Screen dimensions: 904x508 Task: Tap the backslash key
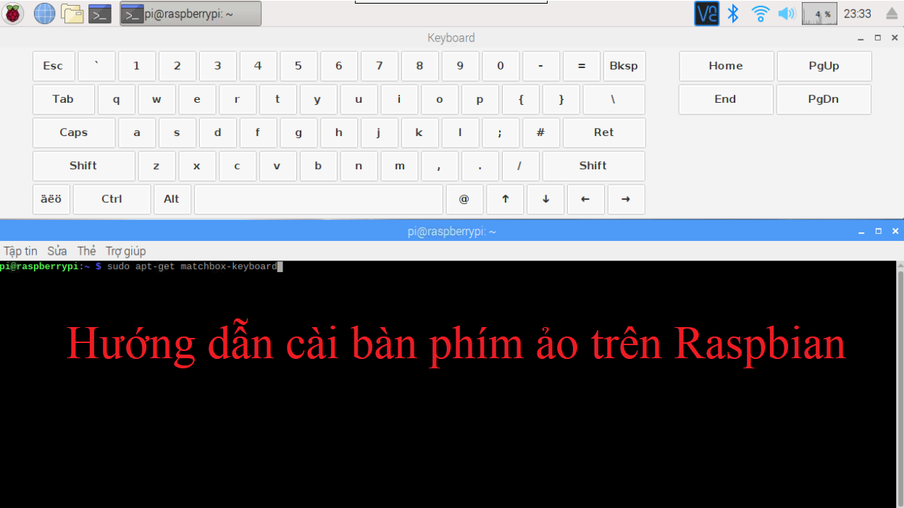[x=614, y=99]
